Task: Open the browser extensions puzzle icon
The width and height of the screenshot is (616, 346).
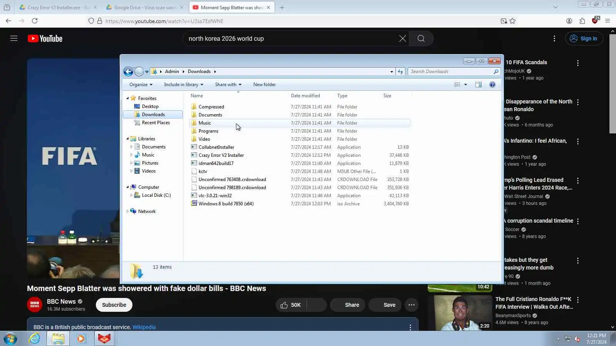Action: (x=582, y=21)
